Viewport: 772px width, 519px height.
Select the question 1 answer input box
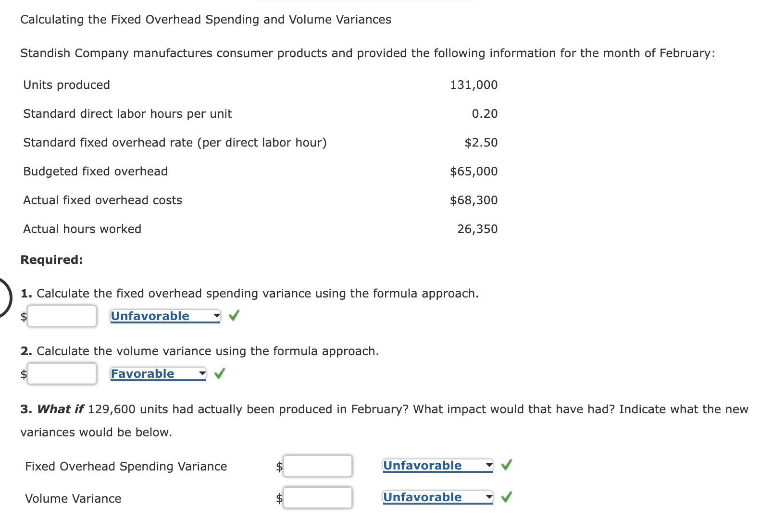(x=62, y=316)
